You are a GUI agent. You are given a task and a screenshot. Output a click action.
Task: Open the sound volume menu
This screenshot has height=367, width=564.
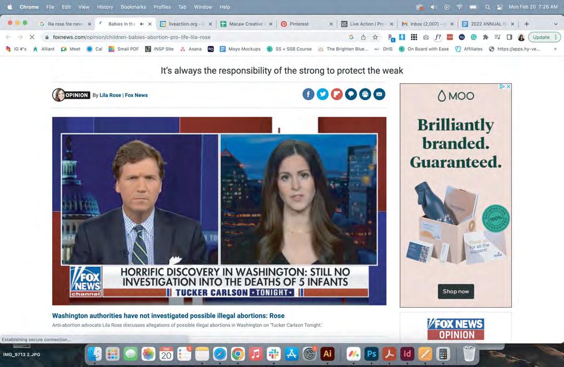pyautogui.click(x=434, y=7)
